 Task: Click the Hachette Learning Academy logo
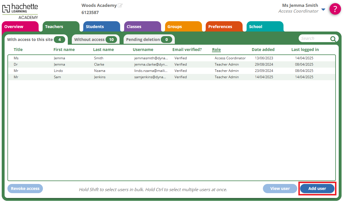pos(20,11)
